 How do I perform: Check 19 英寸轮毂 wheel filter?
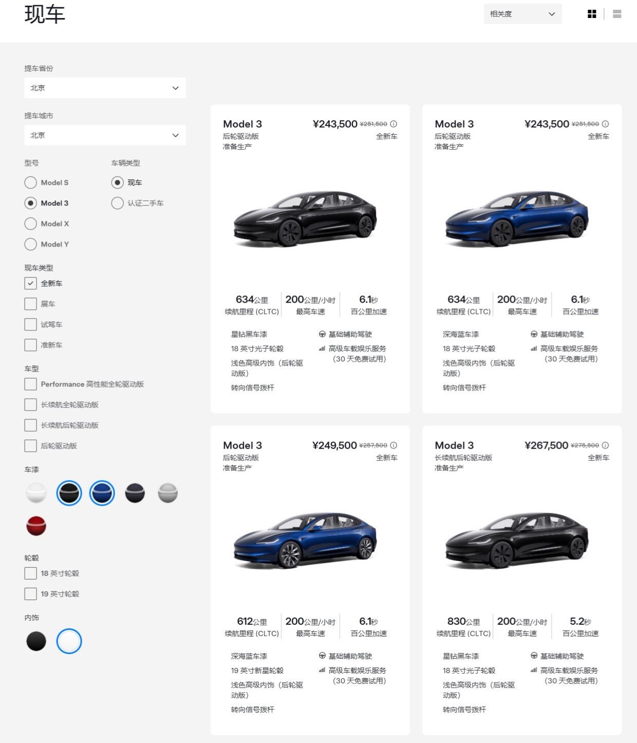pos(30,593)
